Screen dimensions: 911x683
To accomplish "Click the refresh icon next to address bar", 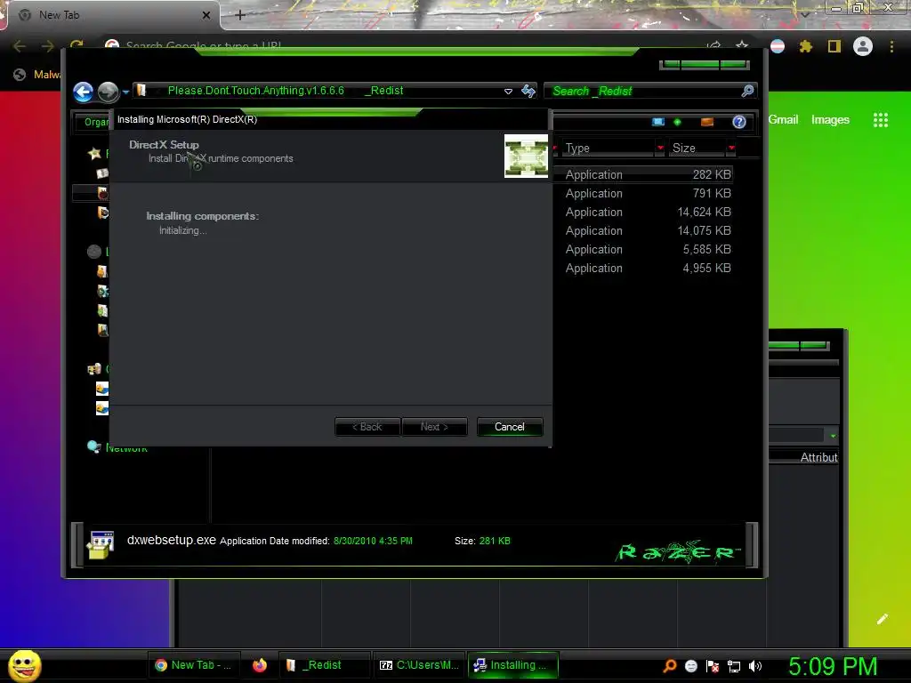I will [x=528, y=91].
